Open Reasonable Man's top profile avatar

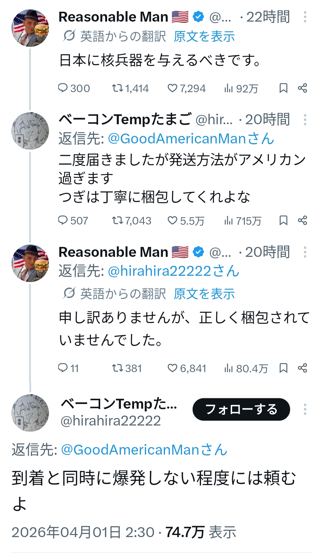point(30,28)
